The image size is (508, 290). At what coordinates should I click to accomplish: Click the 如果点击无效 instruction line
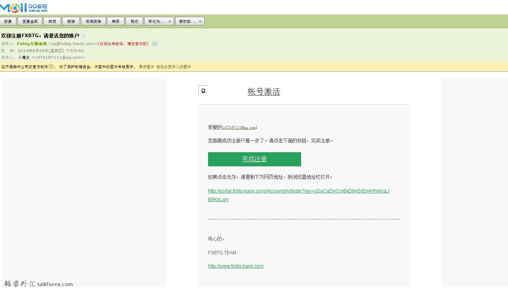(x=270, y=177)
